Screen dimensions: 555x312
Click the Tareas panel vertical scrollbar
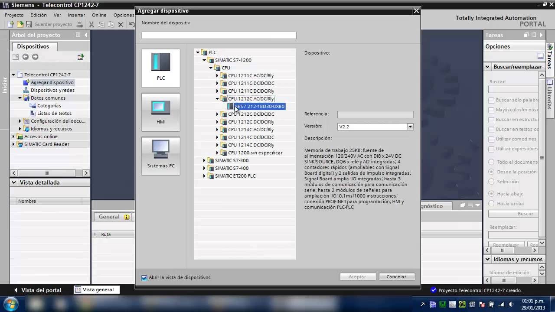[x=542, y=159]
